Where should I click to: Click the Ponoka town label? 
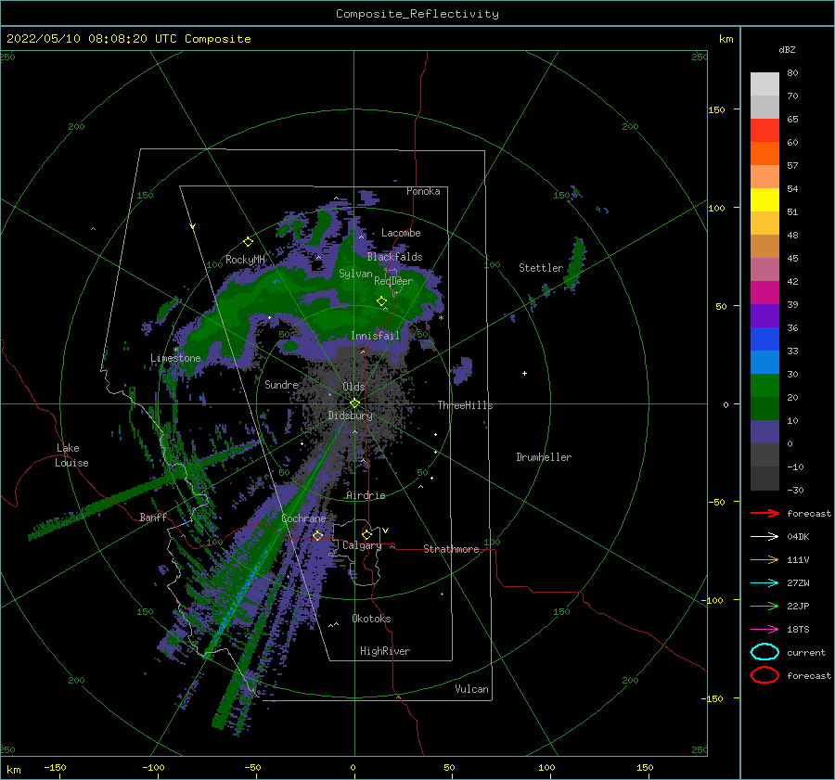pos(423,191)
